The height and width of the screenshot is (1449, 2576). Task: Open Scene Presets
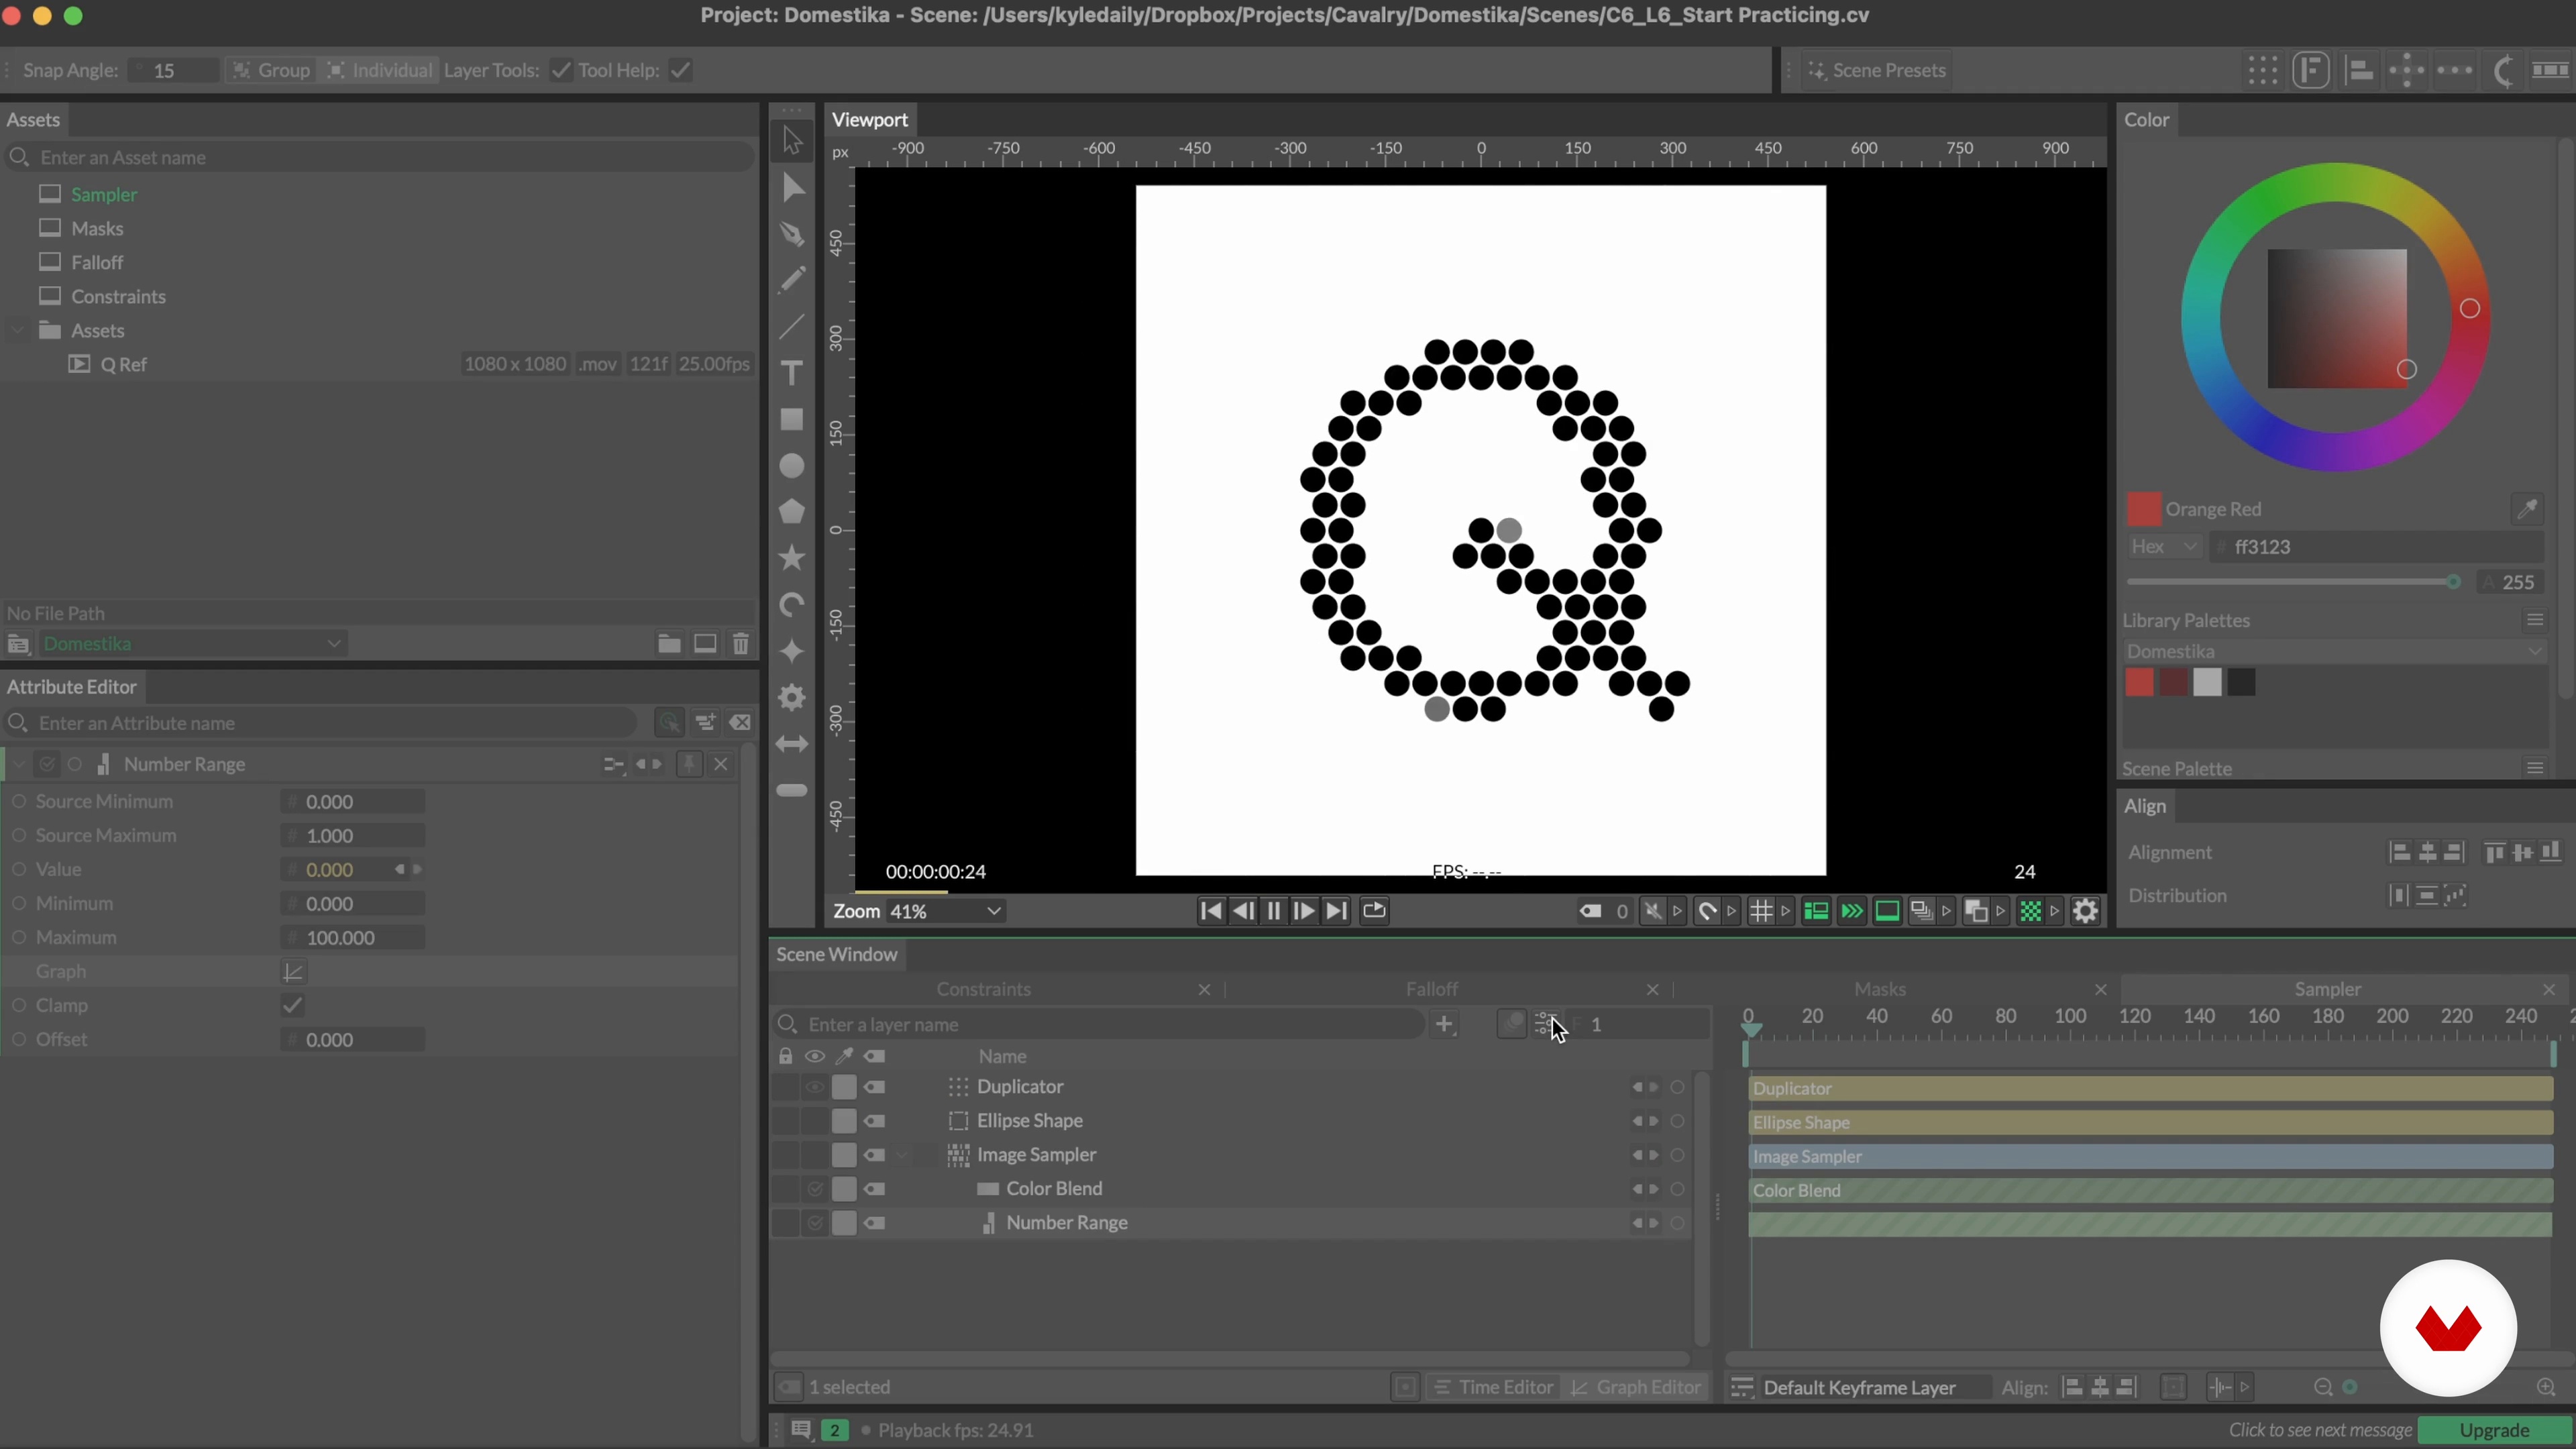[x=1876, y=70]
